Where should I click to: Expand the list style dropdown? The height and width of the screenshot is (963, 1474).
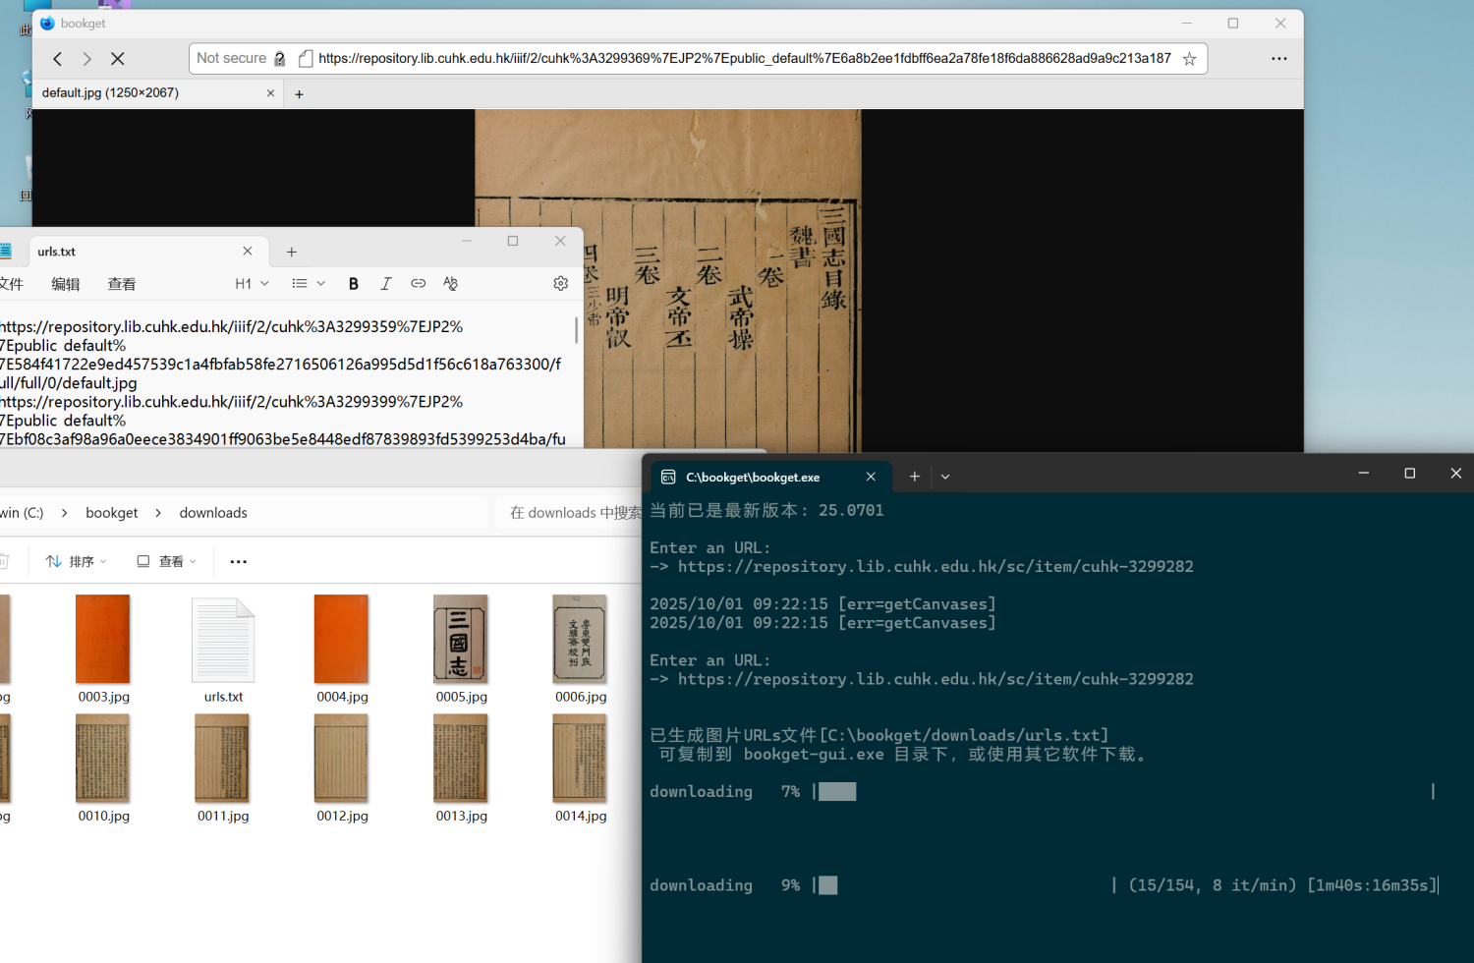308,284
